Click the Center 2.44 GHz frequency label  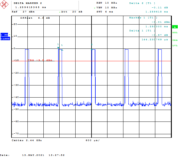(27, 140)
